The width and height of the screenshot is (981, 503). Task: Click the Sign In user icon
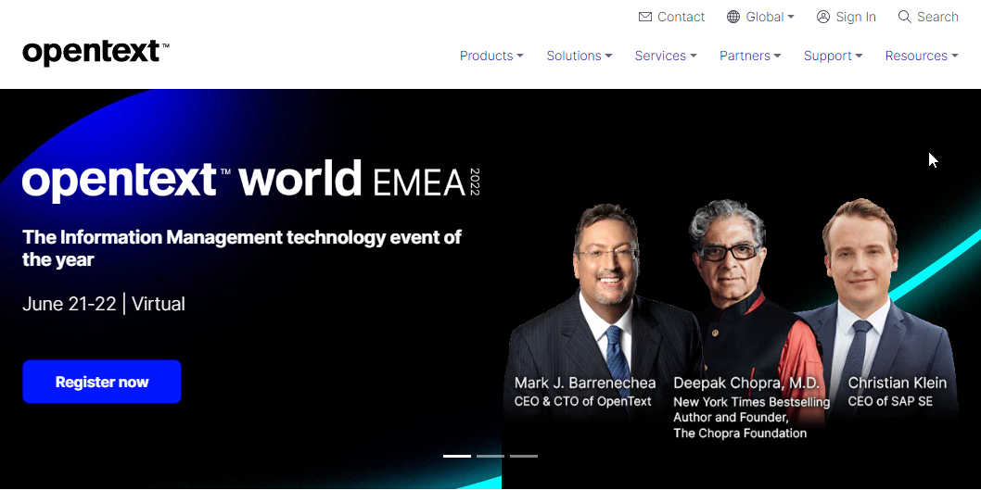[x=823, y=17]
